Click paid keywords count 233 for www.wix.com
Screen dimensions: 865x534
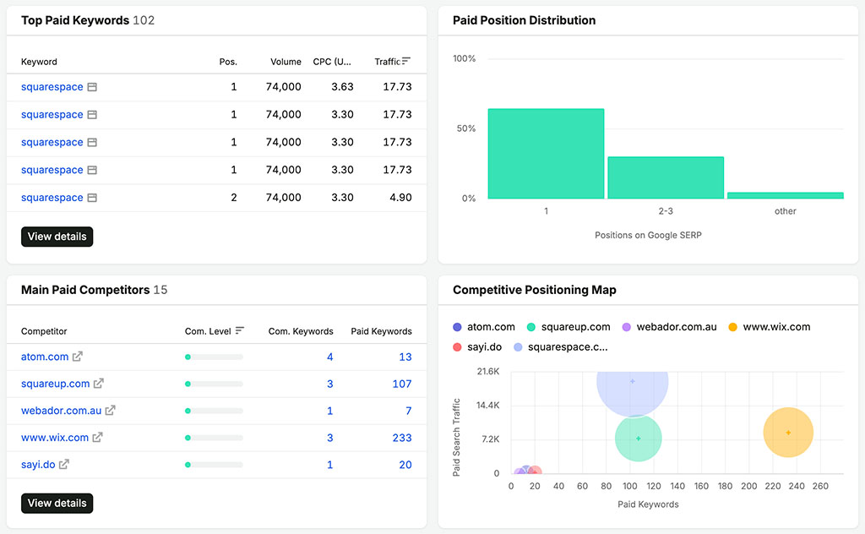pos(402,438)
